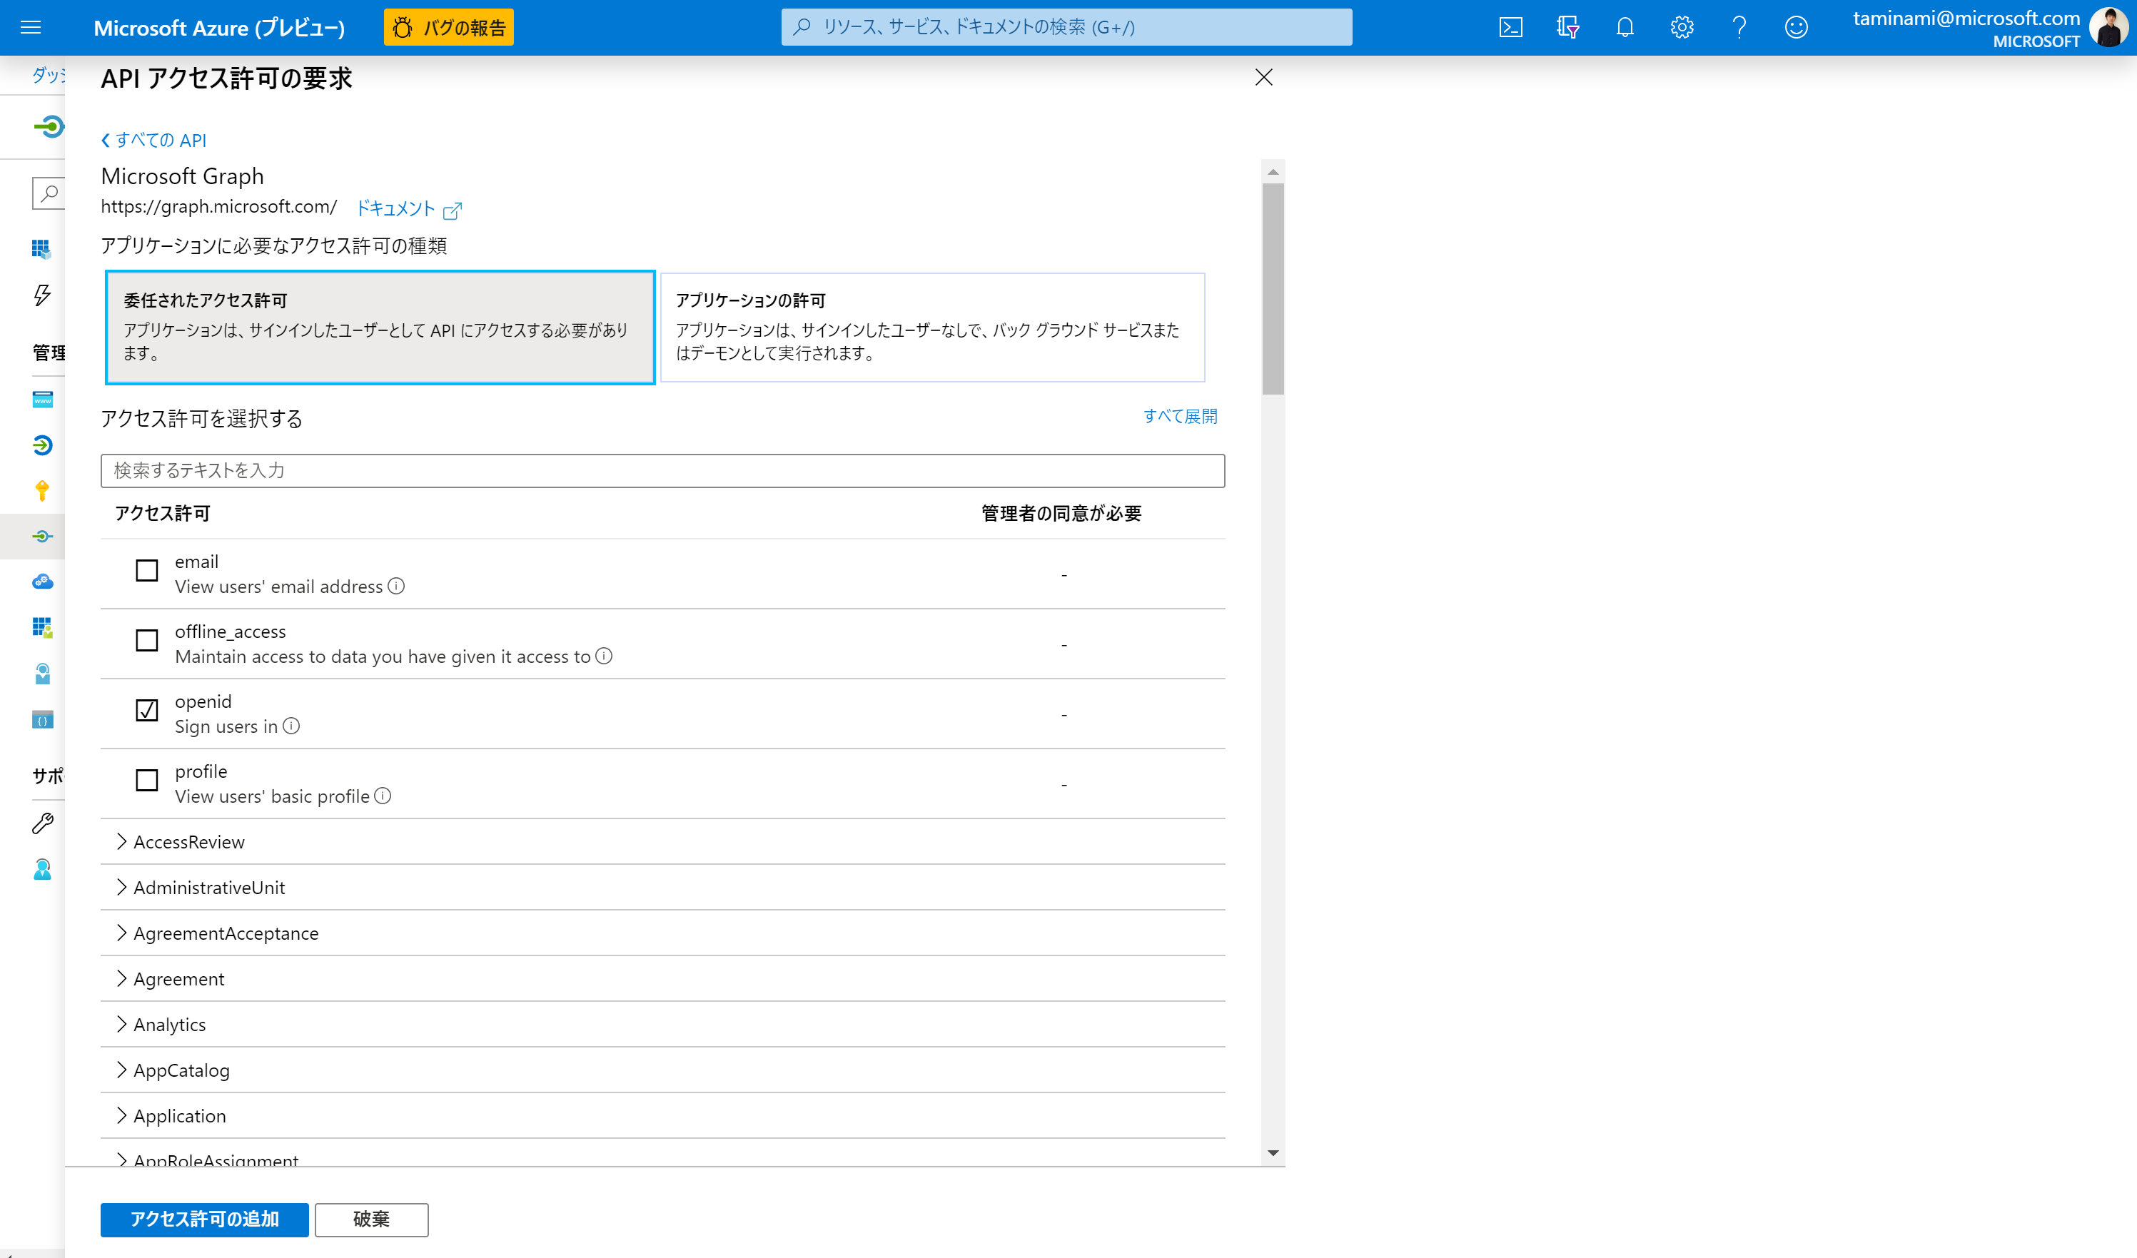This screenshot has height=1258, width=2137.
Task: Check the email permission checkbox
Action: pyautogui.click(x=147, y=569)
